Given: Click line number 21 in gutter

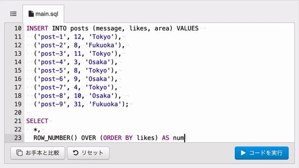Looking at the screenshot, I should click(x=18, y=121).
